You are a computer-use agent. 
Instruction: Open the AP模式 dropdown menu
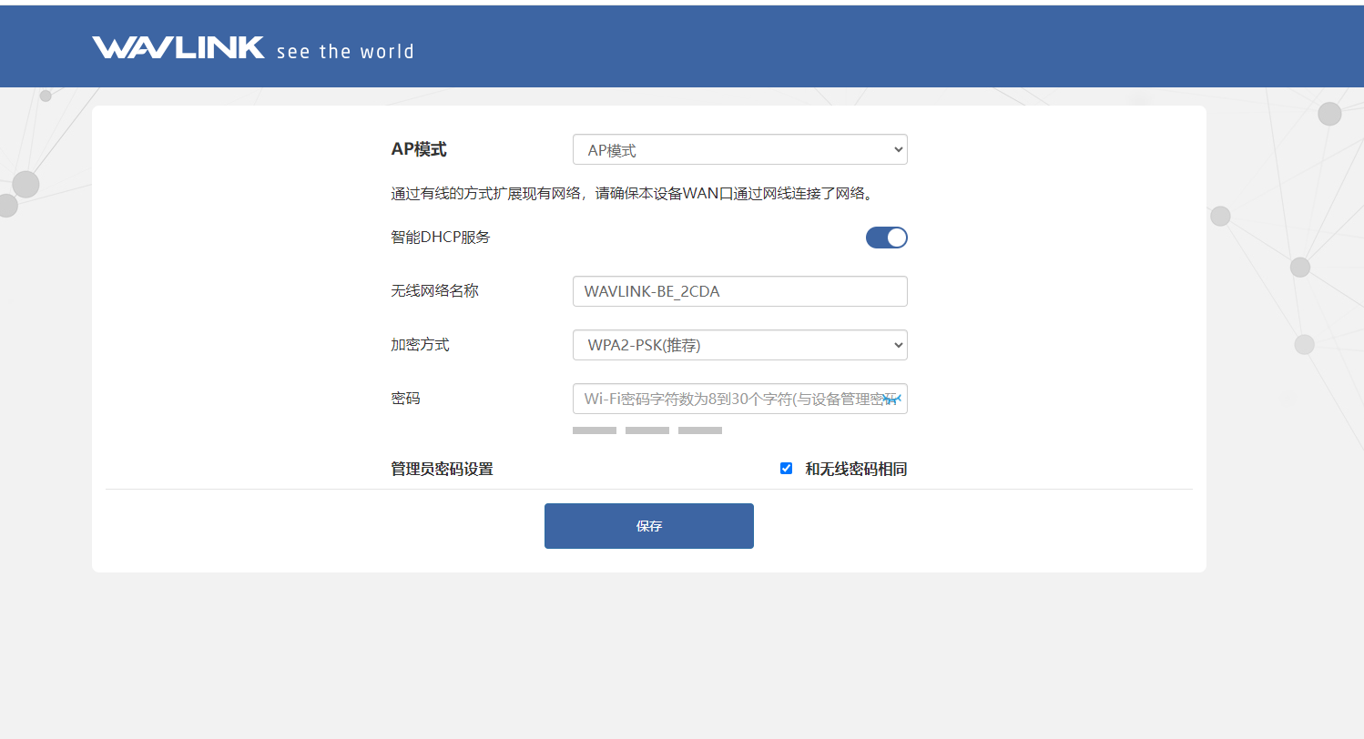click(739, 148)
